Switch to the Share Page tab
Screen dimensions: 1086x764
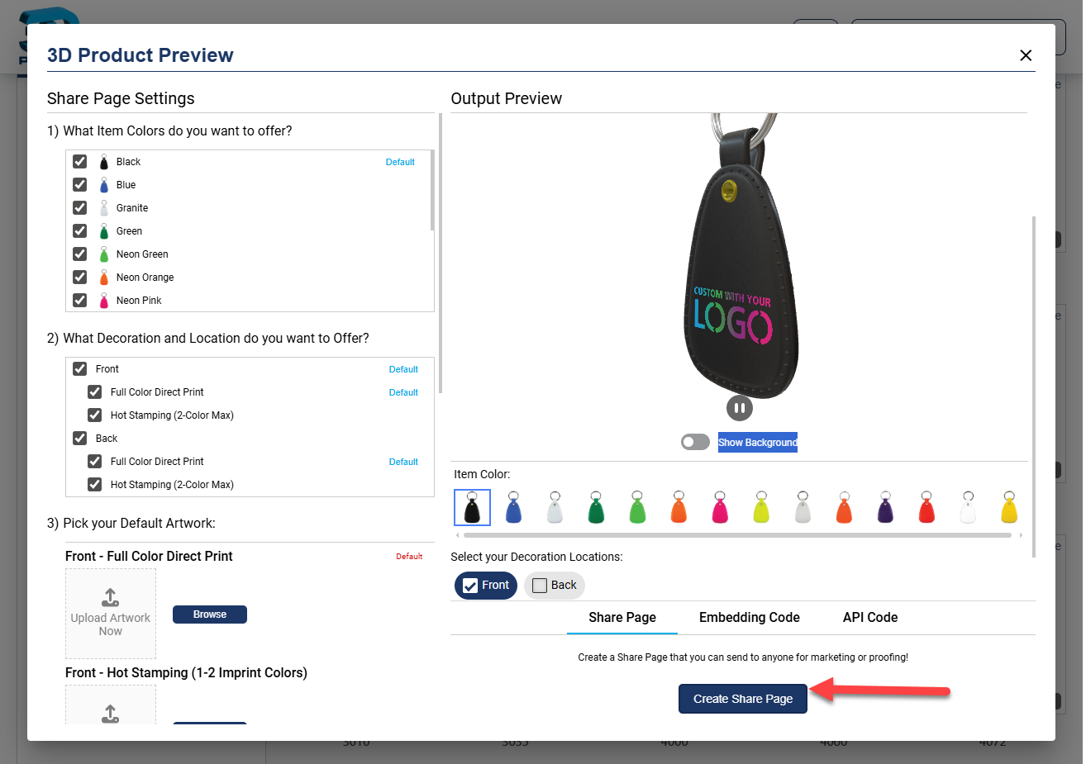click(622, 618)
